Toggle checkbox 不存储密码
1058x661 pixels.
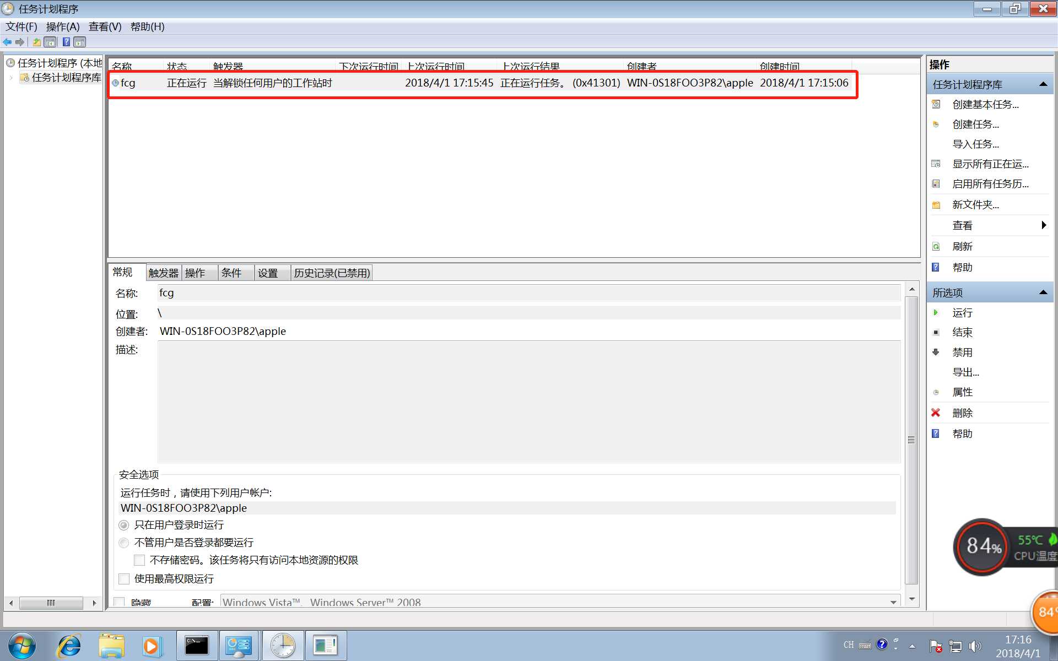point(139,560)
